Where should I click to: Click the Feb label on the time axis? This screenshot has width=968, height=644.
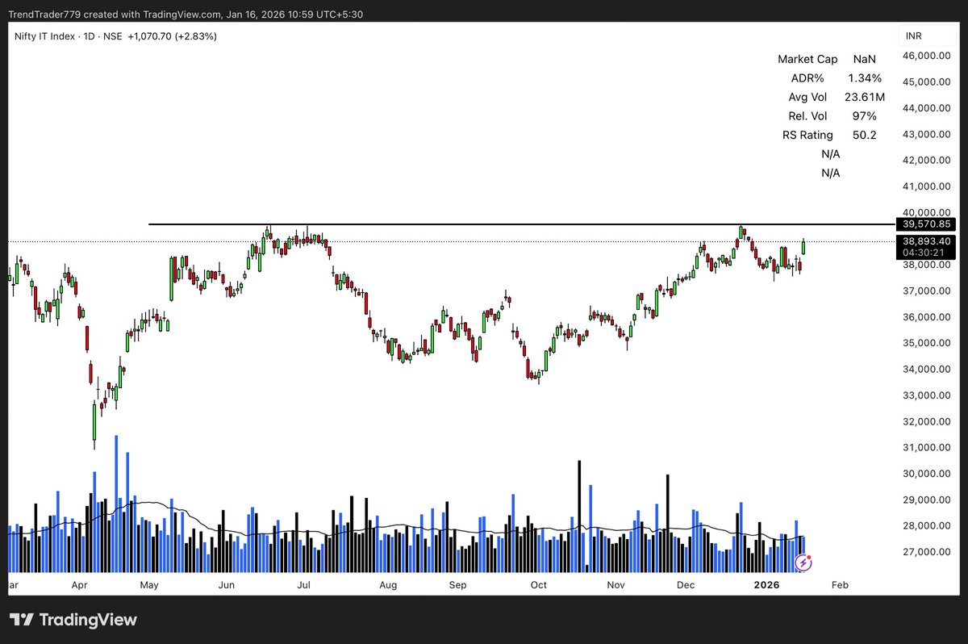click(840, 584)
